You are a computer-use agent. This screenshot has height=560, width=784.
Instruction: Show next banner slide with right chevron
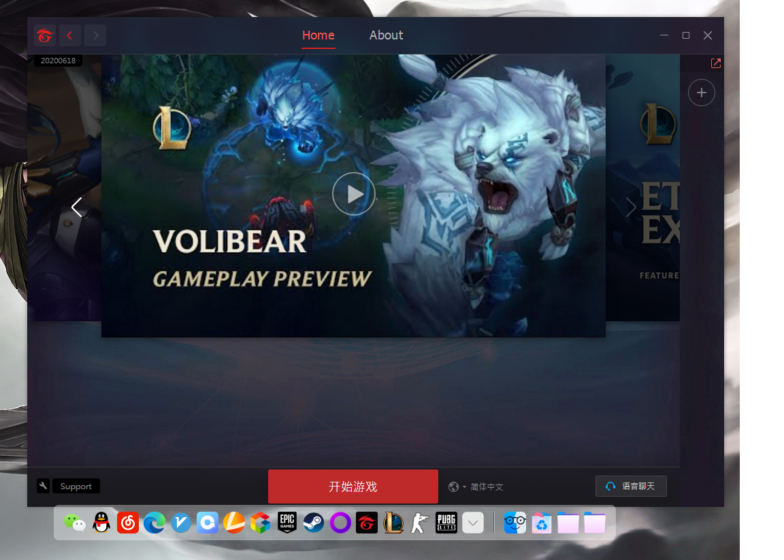point(631,207)
